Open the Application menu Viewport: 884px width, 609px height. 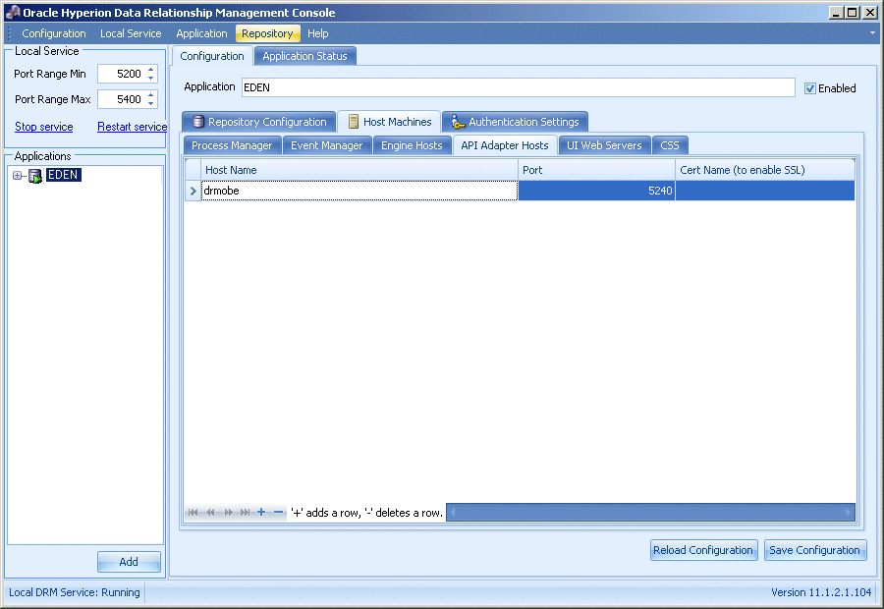(x=201, y=33)
